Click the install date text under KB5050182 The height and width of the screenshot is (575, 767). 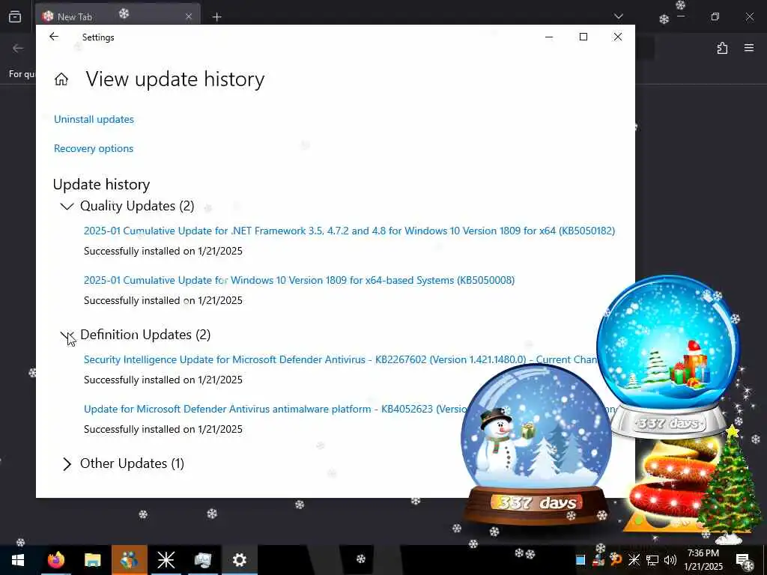(x=163, y=251)
